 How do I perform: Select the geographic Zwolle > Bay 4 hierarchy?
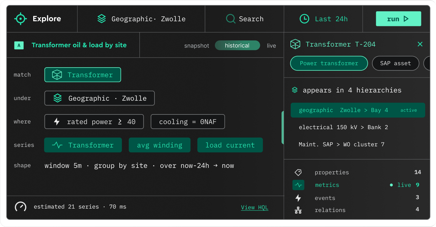click(358, 110)
